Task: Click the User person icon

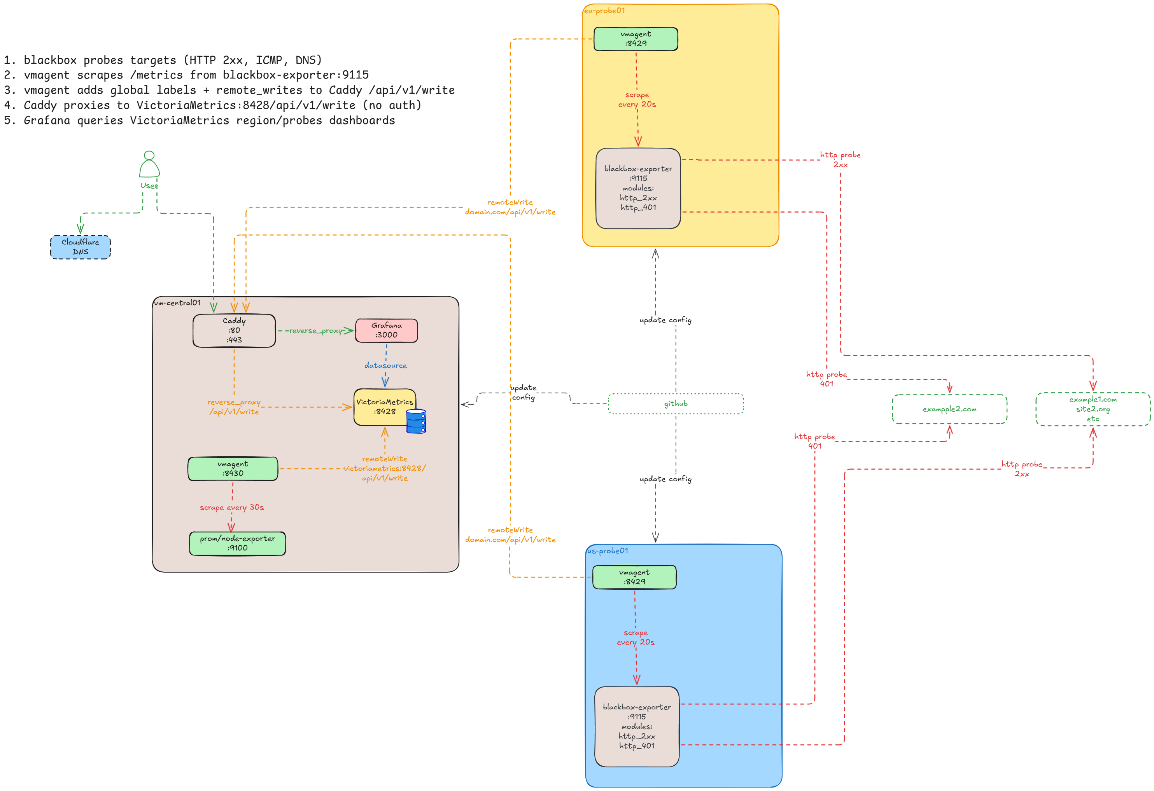Action: coord(149,164)
